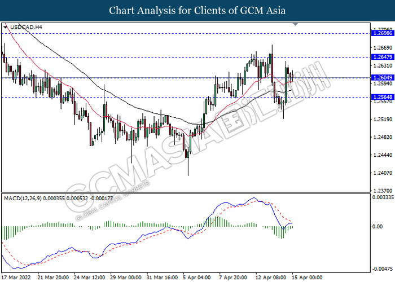Click the 1.26310 price axis value

pos(383,66)
